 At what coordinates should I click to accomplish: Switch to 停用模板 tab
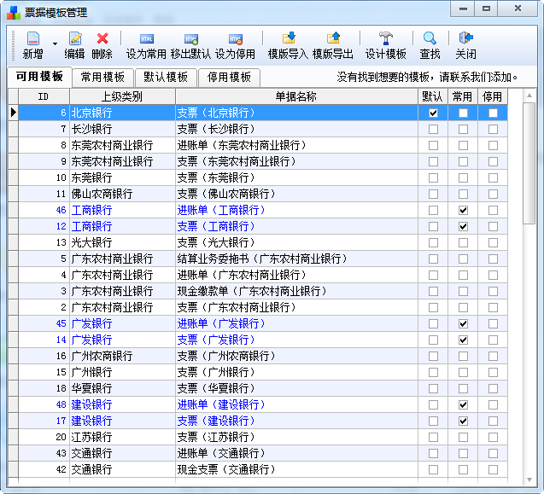pos(229,77)
